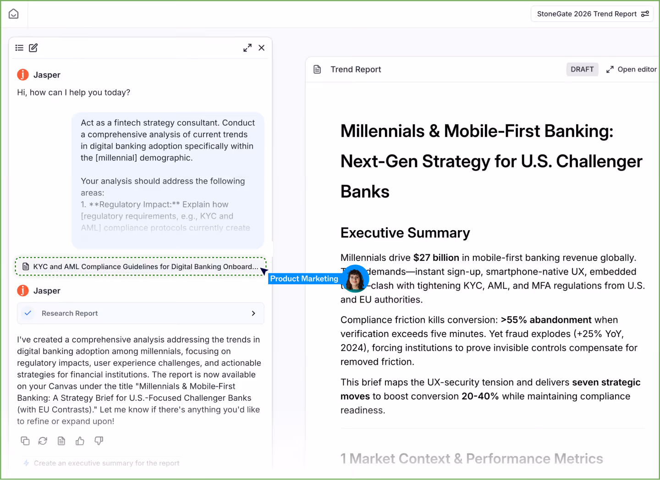Open the chat history list icon
Screen dimensions: 660x480
tap(19, 48)
